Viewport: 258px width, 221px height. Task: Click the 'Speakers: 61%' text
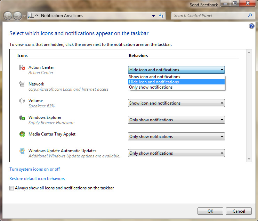click(41, 106)
